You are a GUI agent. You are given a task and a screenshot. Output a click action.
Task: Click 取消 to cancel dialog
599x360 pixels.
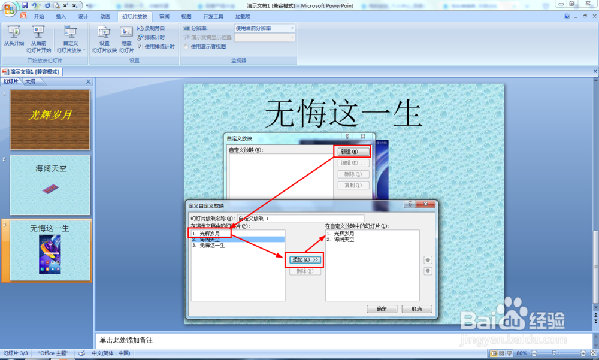[x=417, y=309]
